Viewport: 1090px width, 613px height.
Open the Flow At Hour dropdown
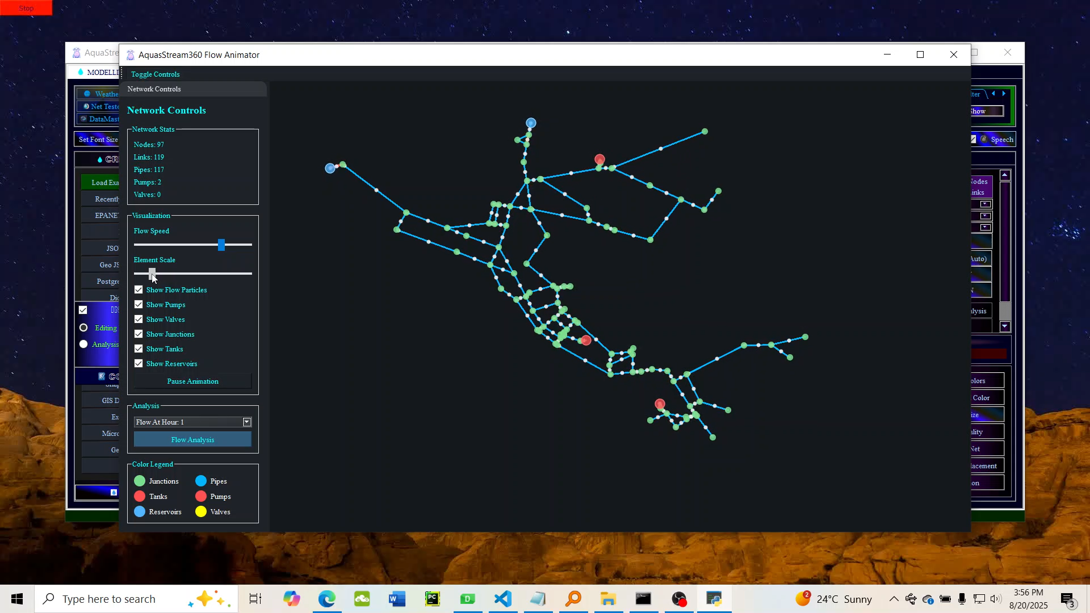(246, 422)
